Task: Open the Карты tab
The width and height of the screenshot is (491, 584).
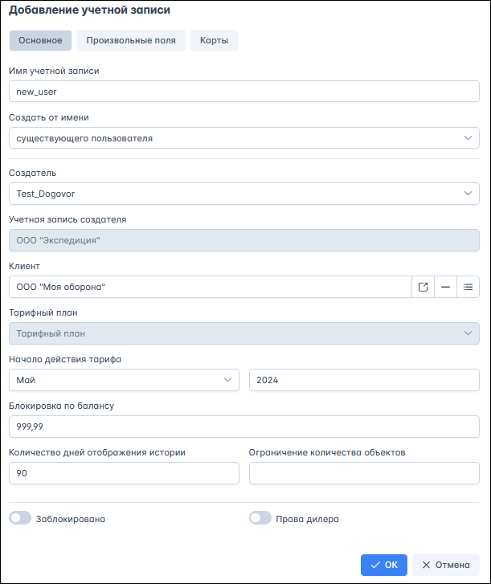Action: (214, 40)
